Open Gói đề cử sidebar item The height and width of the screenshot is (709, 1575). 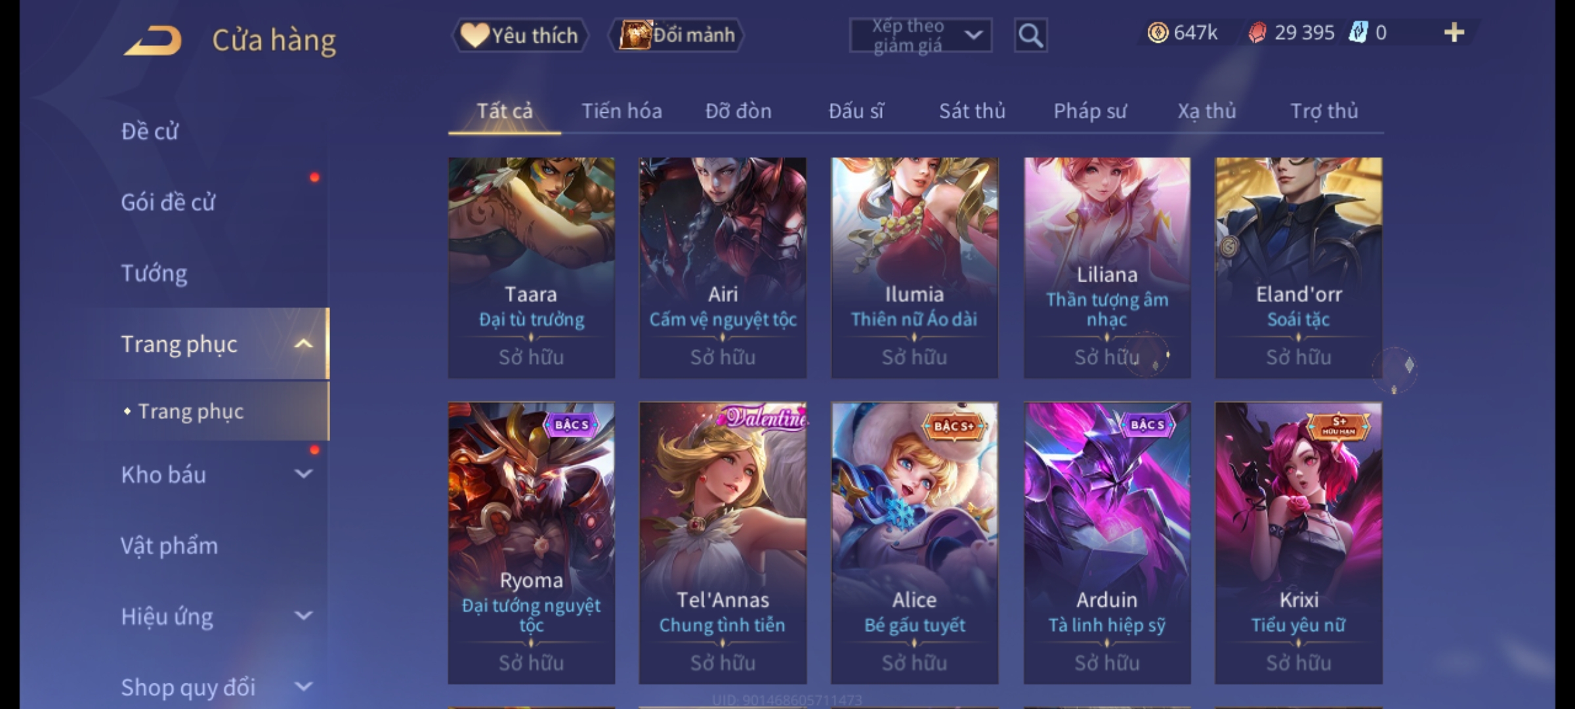click(168, 202)
